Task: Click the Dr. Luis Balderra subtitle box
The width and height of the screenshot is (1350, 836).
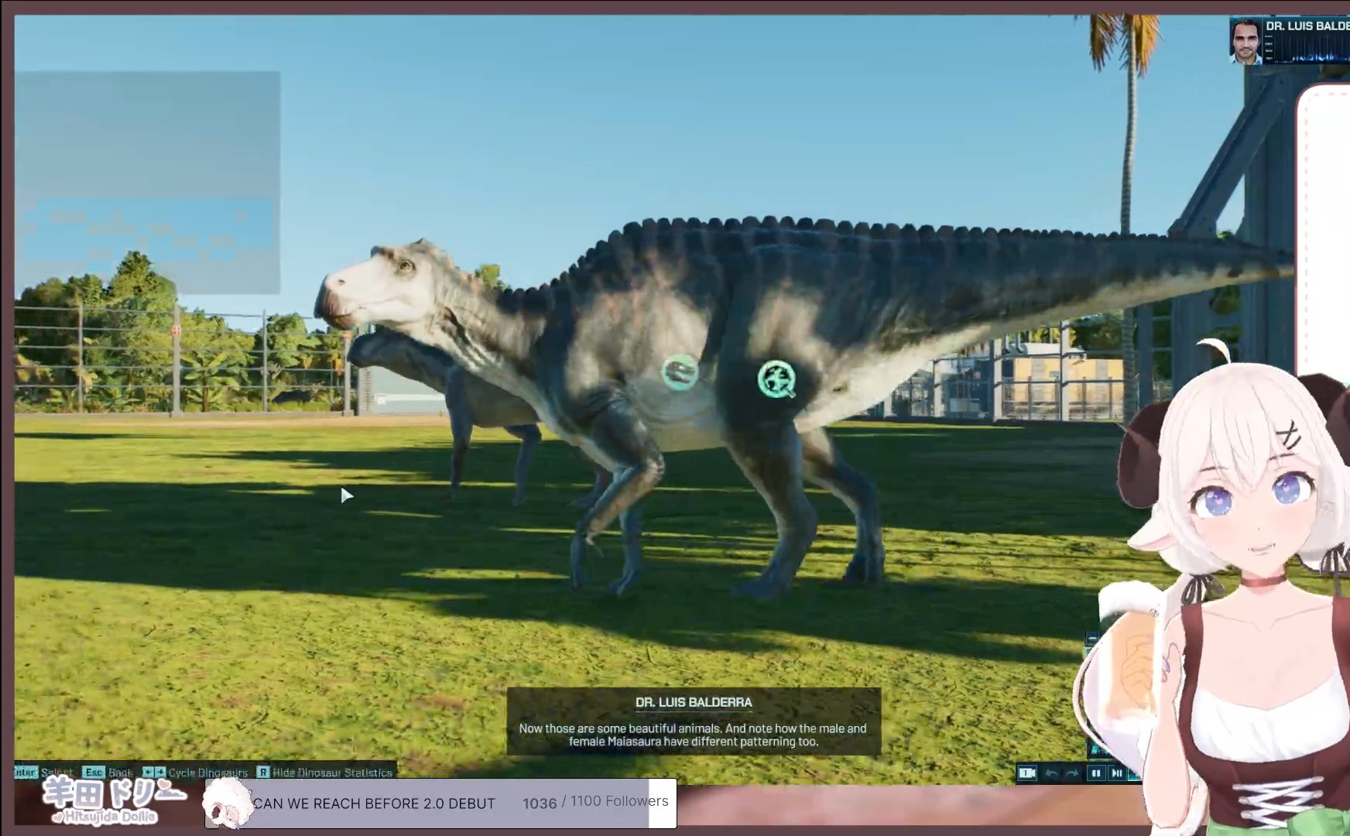Action: (x=694, y=721)
